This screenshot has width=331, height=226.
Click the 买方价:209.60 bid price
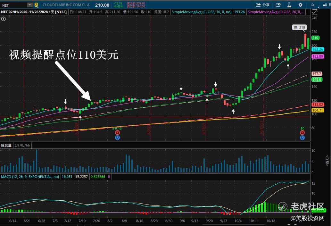136,4
